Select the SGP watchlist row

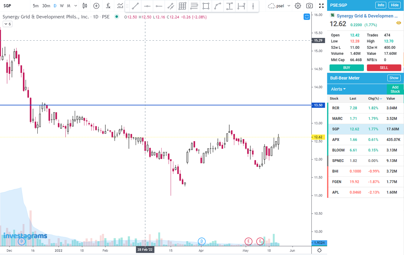click(x=365, y=129)
